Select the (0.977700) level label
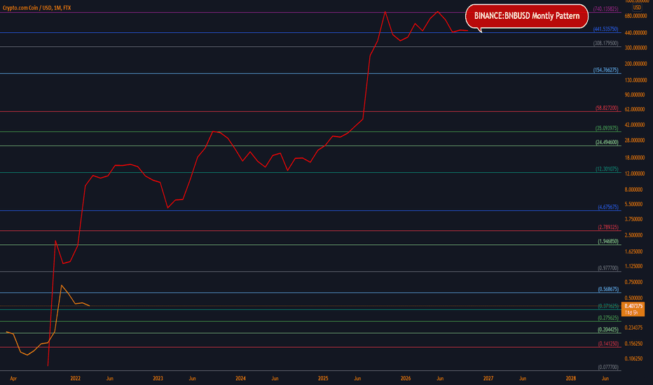 point(608,268)
